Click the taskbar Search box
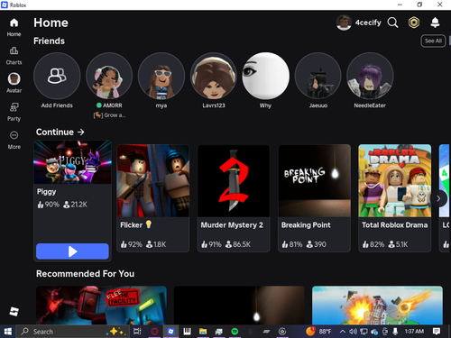The width and height of the screenshot is (451, 338). pos(72,332)
